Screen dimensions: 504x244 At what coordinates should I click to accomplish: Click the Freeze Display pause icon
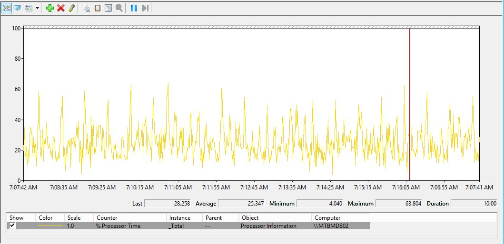[x=134, y=8]
